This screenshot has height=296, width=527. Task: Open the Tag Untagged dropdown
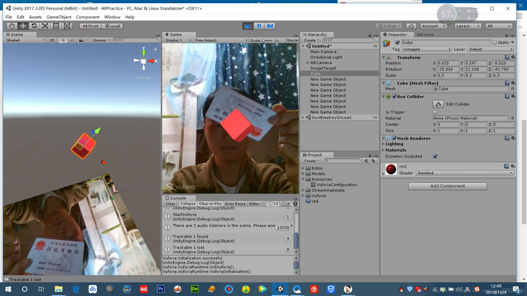(x=427, y=49)
